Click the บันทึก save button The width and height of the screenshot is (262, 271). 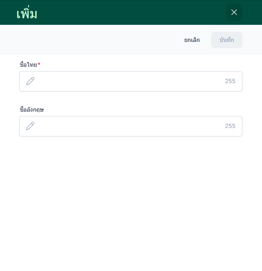click(x=227, y=40)
